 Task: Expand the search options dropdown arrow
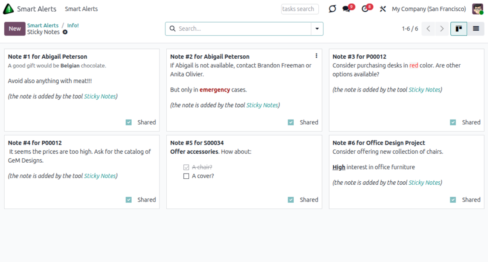click(317, 29)
